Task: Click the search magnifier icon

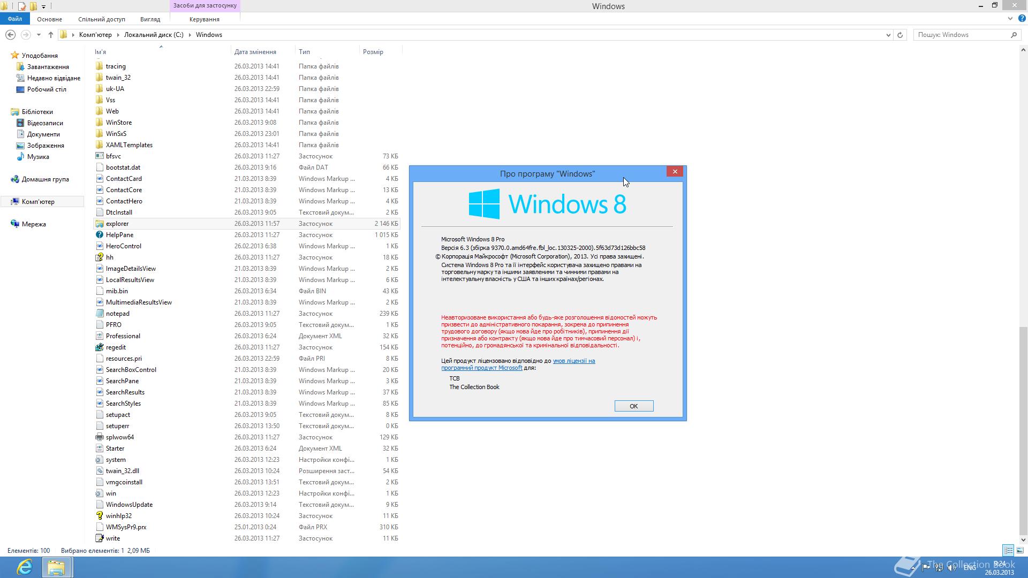Action: click(1014, 35)
